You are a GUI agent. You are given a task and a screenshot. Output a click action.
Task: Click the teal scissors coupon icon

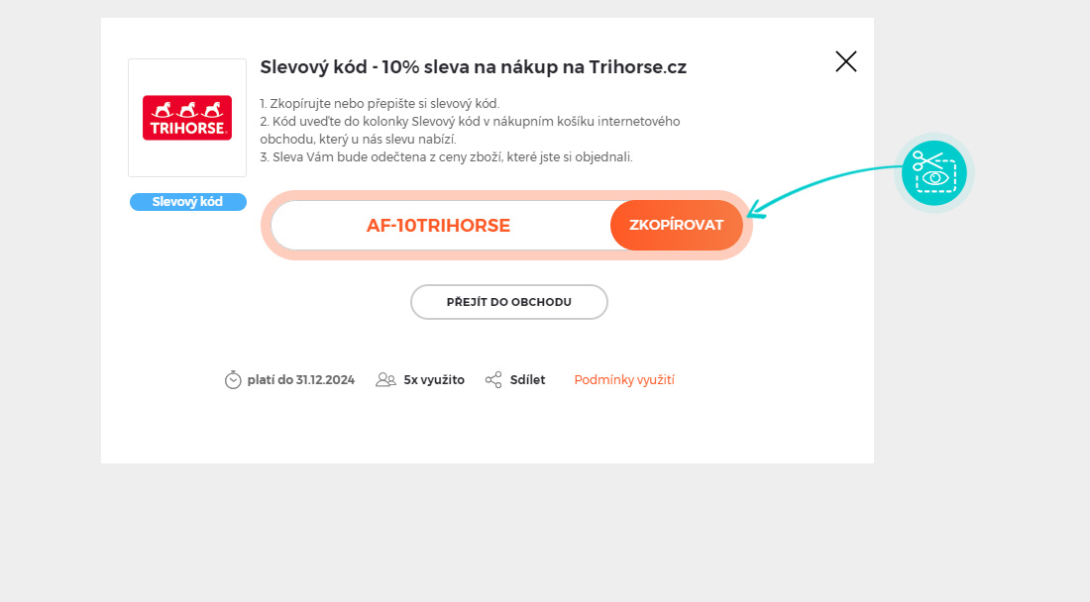coord(933,173)
